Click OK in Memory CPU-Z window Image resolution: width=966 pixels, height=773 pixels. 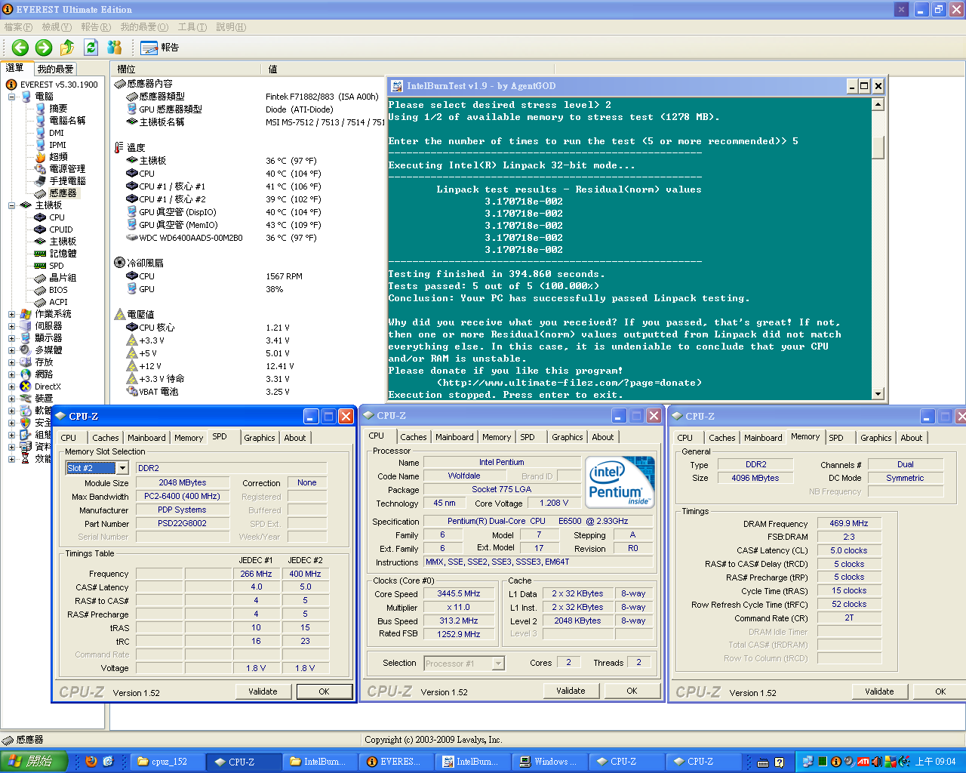(940, 691)
